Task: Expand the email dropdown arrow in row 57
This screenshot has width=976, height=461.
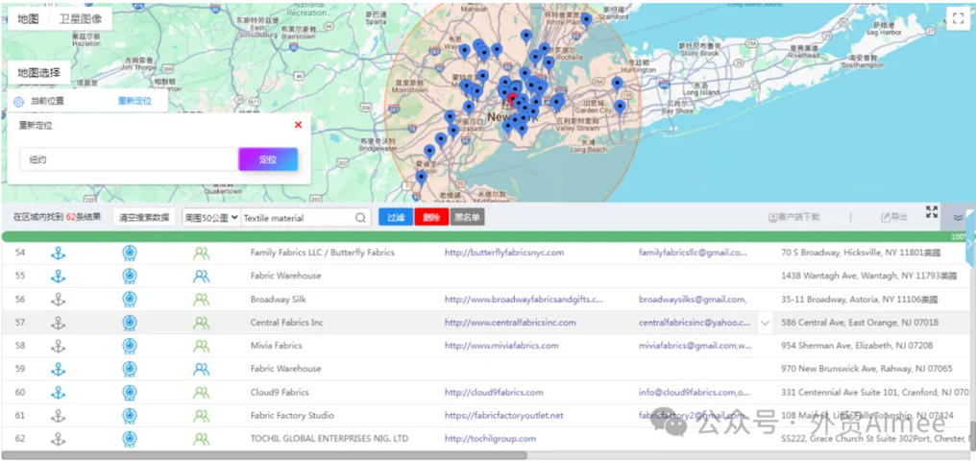Action: coord(765,324)
